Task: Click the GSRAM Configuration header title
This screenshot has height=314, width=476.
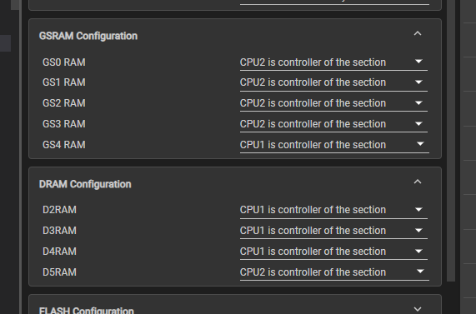Action: [88, 36]
